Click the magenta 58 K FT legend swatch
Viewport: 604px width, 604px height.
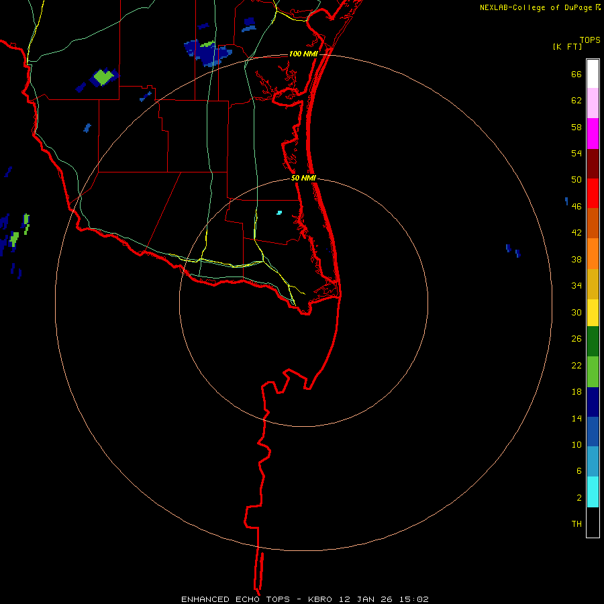593,134
